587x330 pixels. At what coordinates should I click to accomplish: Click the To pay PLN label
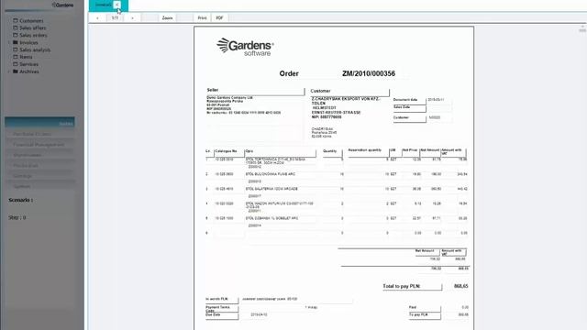pyautogui.click(x=418, y=314)
